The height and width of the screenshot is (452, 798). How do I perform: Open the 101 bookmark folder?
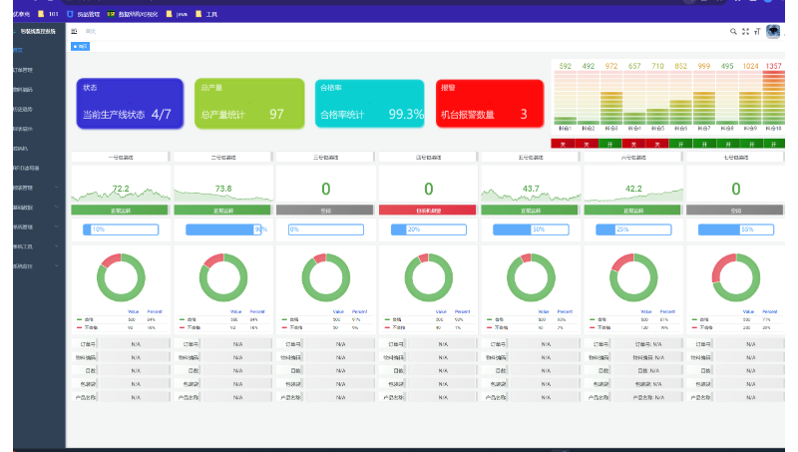48,14
